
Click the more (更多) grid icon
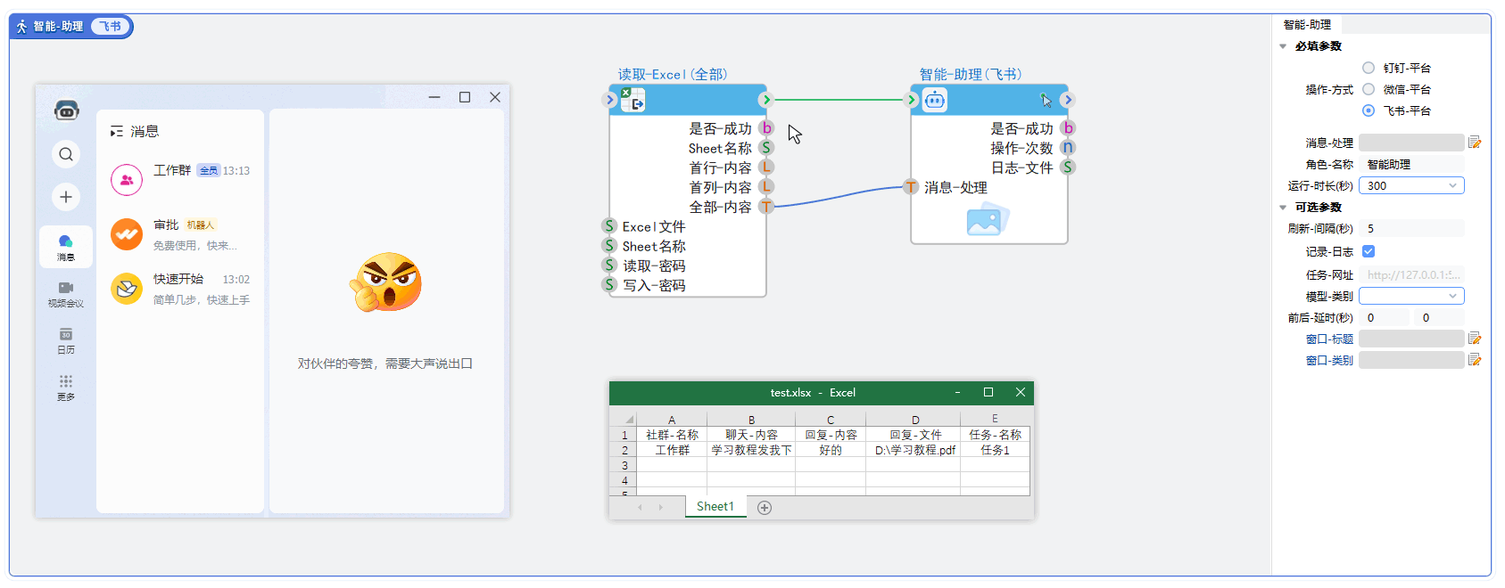coord(66,381)
